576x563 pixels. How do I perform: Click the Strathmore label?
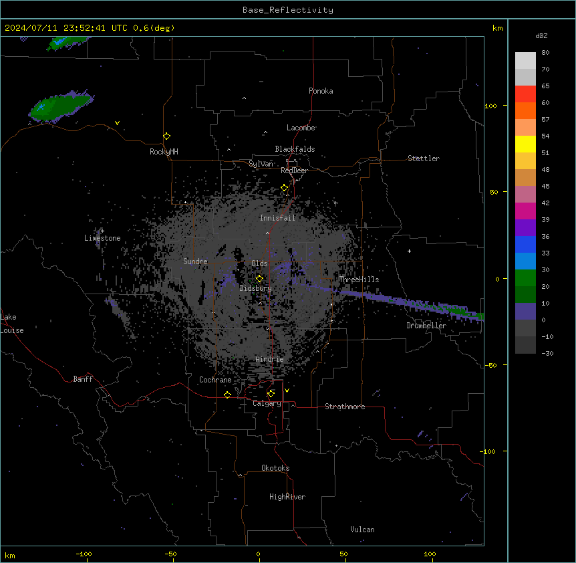tap(345, 407)
